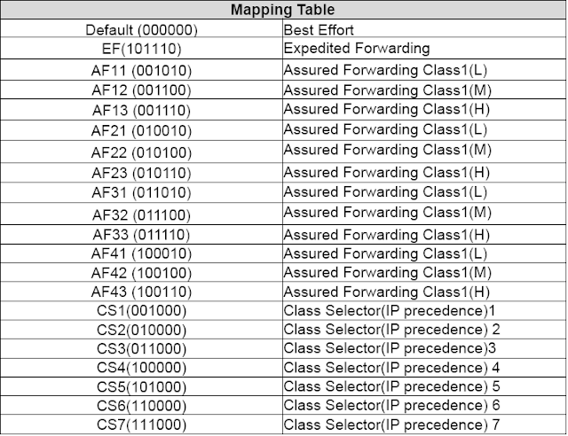This screenshot has height=436, width=568.
Task: Select Class Selector(IP precedence) 7 cell
Action: coord(424,424)
